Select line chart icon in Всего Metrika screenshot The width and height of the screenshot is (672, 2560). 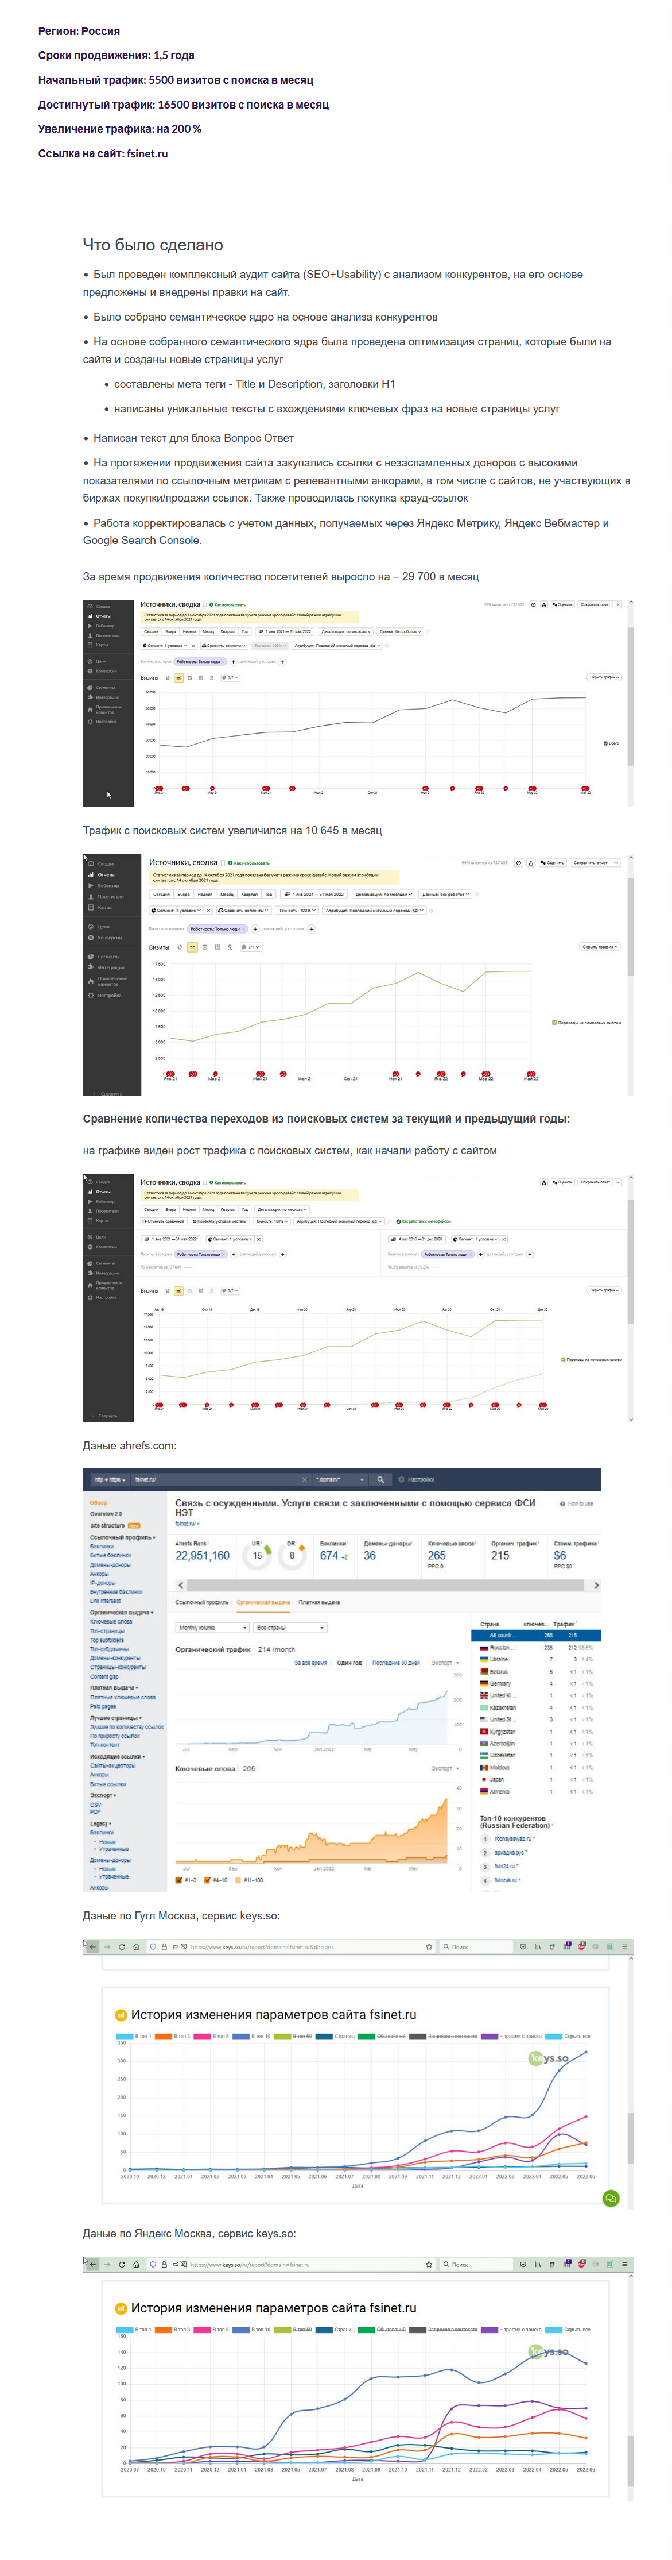(x=178, y=678)
